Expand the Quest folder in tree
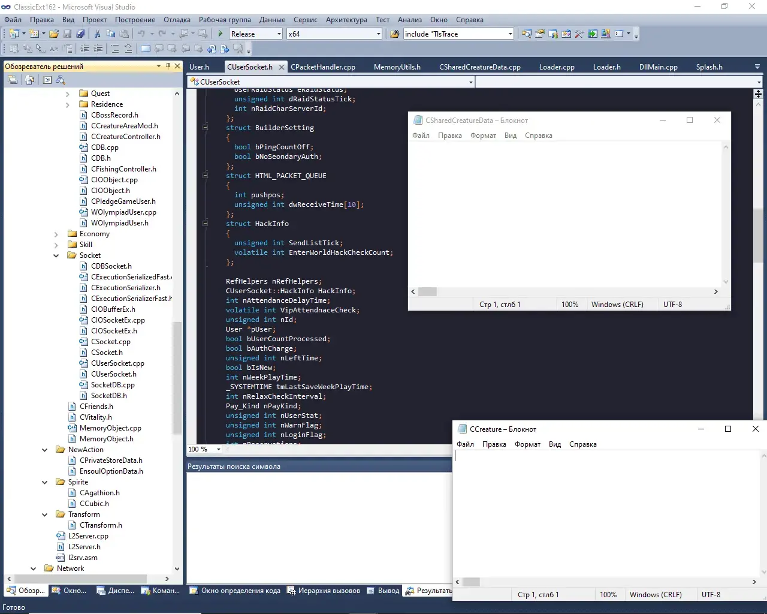 (x=68, y=94)
